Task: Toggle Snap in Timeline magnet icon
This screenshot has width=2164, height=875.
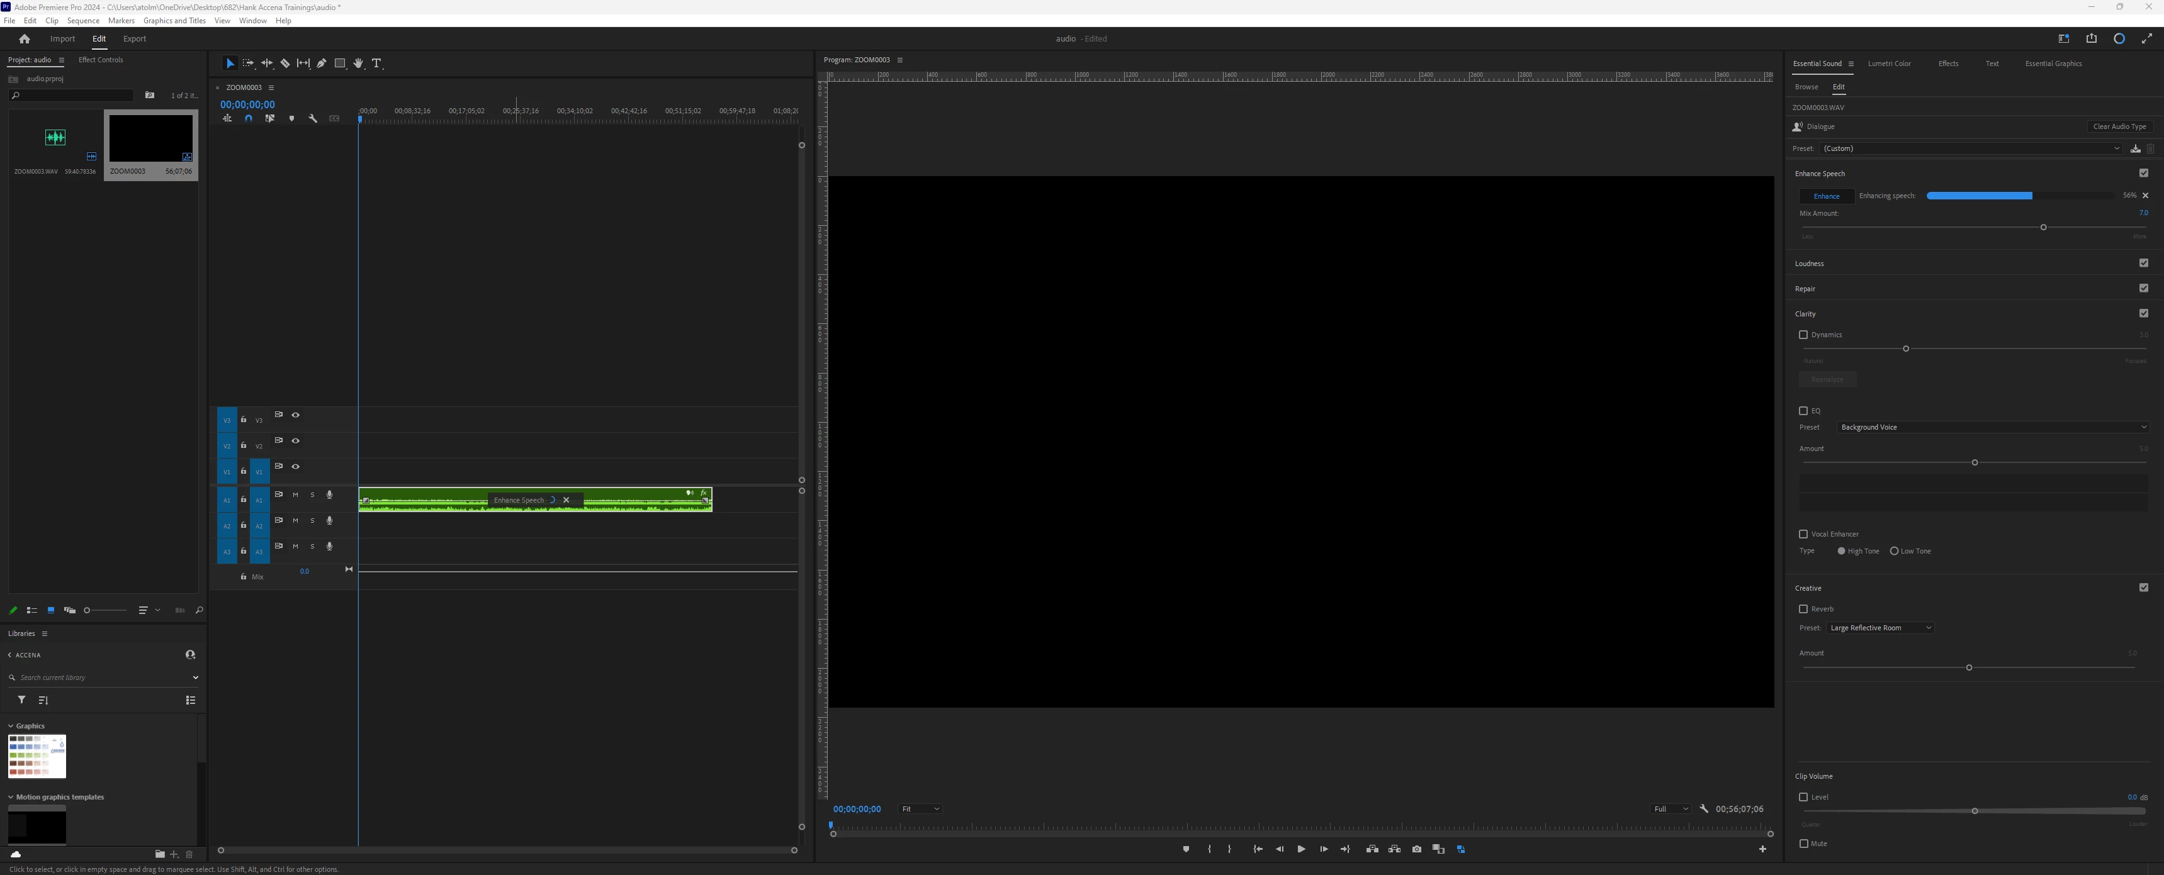Action: pyautogui.click(x=248, y=118)
